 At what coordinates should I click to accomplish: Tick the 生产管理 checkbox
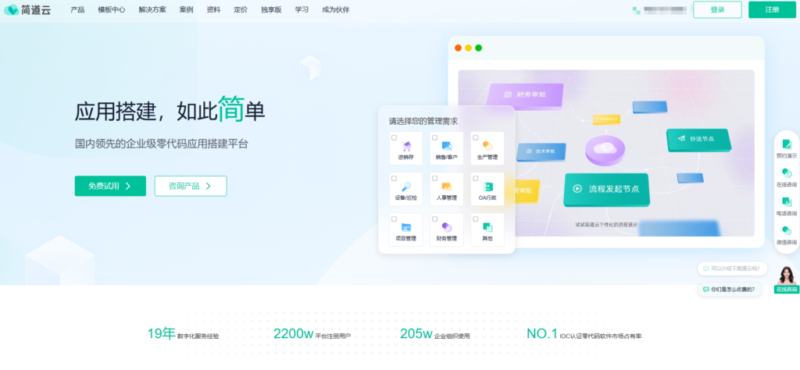pos(476,137)
